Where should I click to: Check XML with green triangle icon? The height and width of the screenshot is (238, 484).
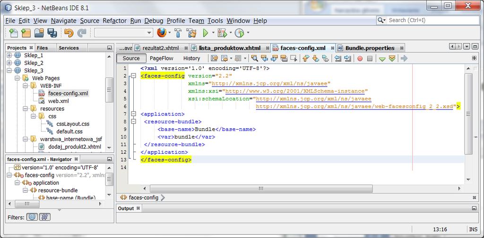(x=382, y=58)
